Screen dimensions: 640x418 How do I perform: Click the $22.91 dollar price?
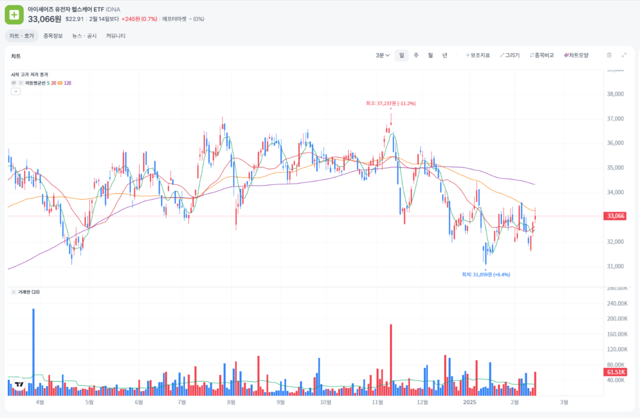74,19
